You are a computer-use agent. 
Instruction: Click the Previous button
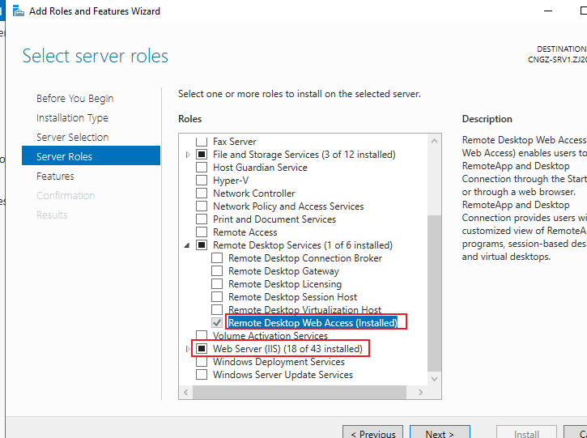[373, 432]
